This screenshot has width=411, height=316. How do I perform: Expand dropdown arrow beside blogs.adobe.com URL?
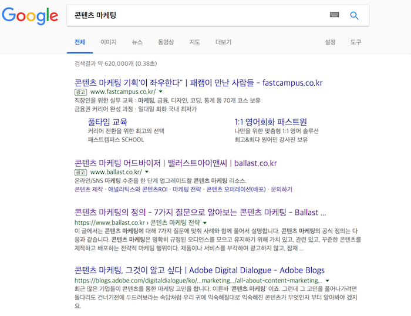(x=327, y=281)
